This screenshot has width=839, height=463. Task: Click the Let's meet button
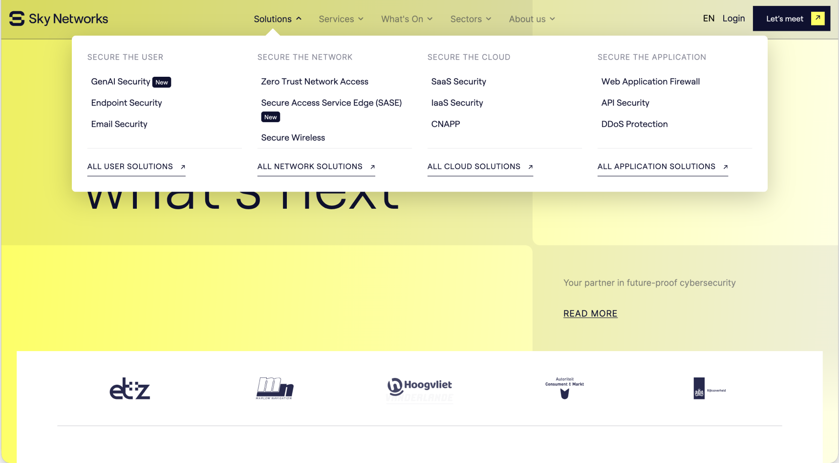pos(791,19)
